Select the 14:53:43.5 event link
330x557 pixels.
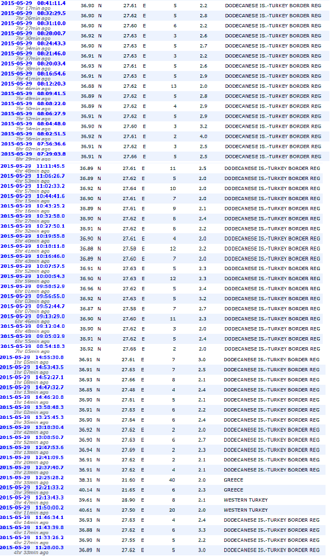tap(32, 367)
